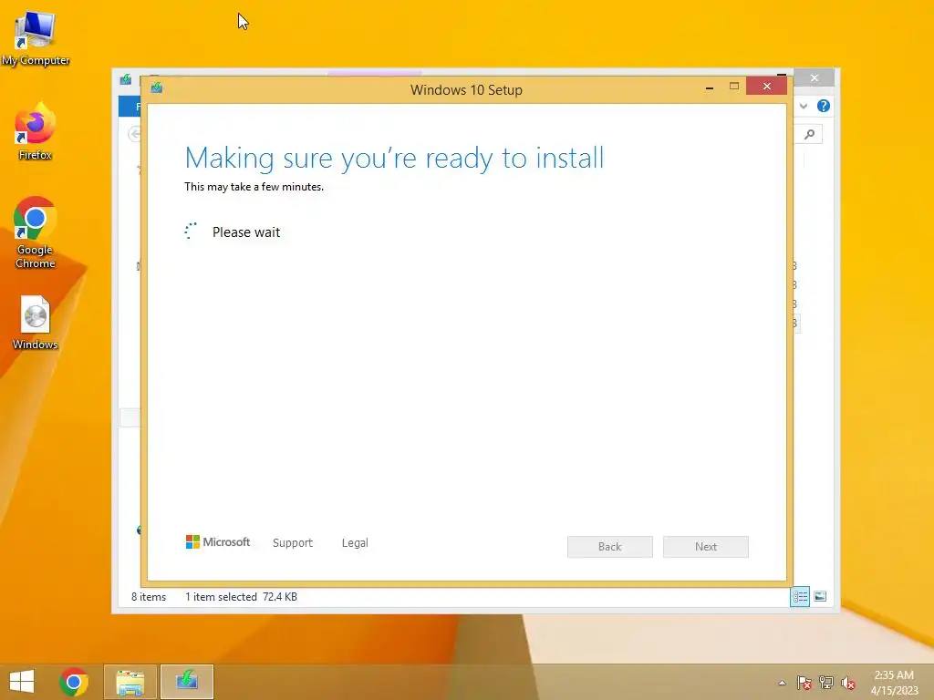Open the My Computer desktop icon

pyautogui.click(x=36, y=38)
